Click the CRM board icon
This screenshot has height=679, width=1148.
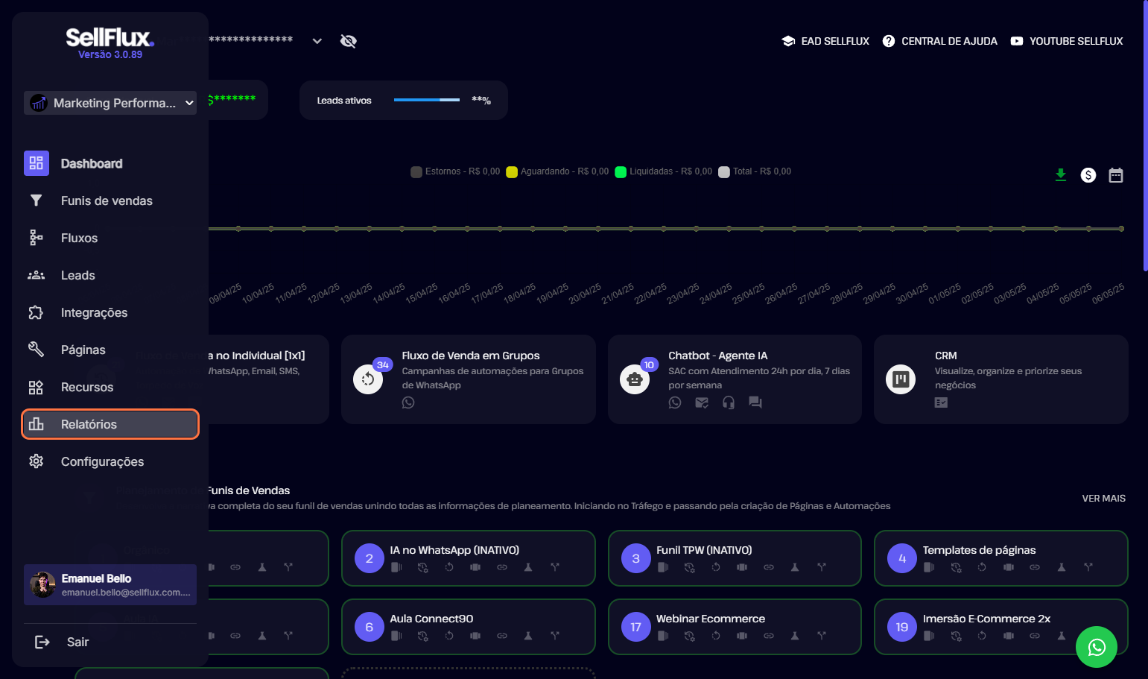click(901, 379)
